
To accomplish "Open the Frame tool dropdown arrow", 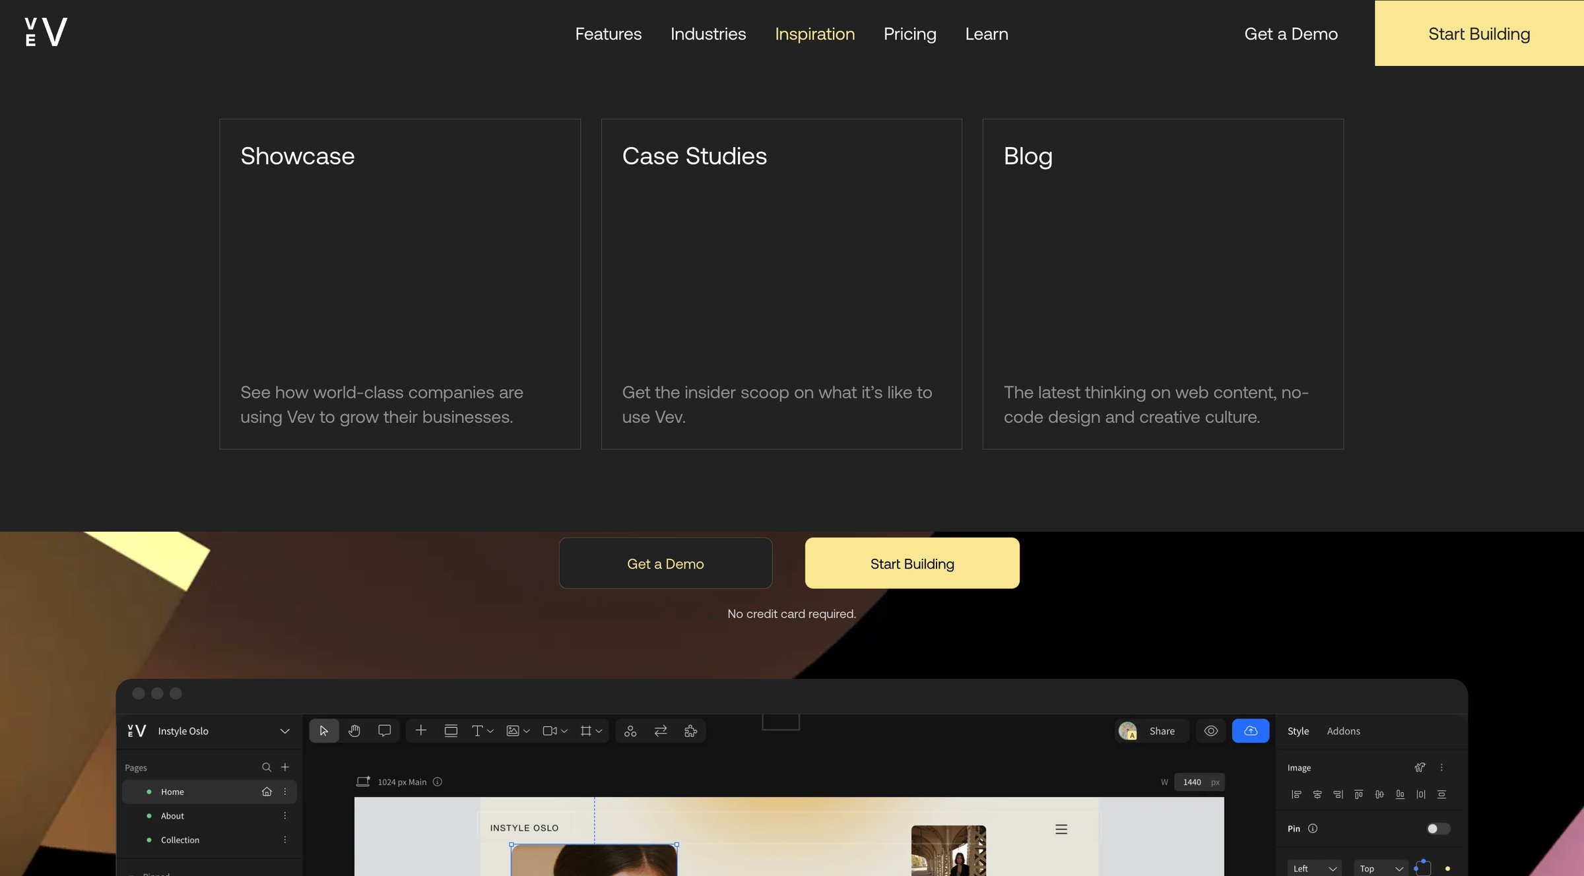I will click(x=599, y=731).
